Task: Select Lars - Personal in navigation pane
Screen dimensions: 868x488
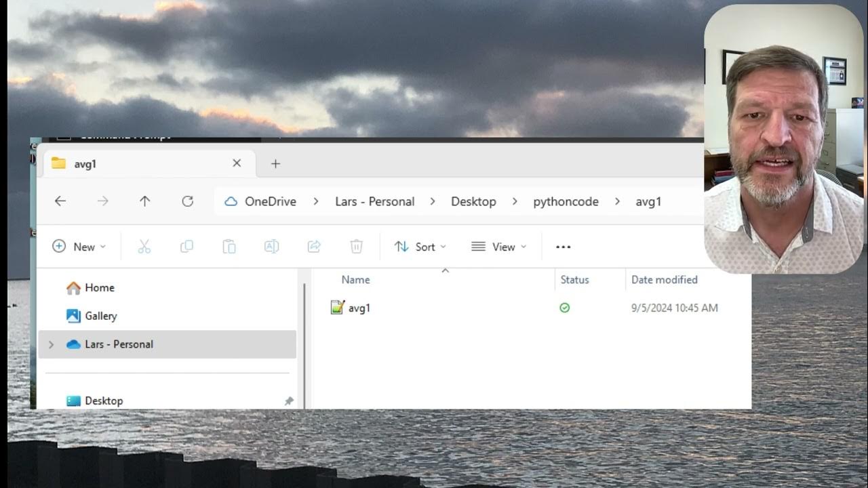Action: click(x=167, y=344)
